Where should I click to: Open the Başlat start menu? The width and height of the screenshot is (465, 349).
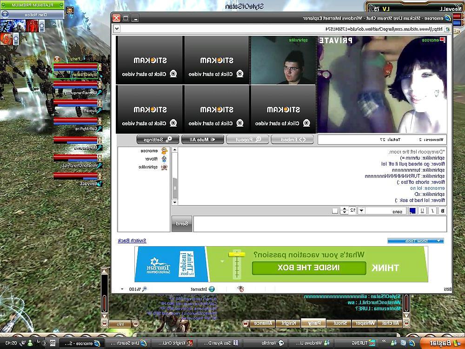(442, 343)
